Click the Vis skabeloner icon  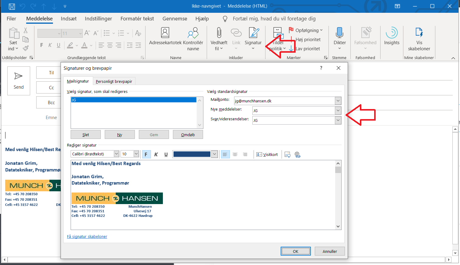tap(419, 33)
